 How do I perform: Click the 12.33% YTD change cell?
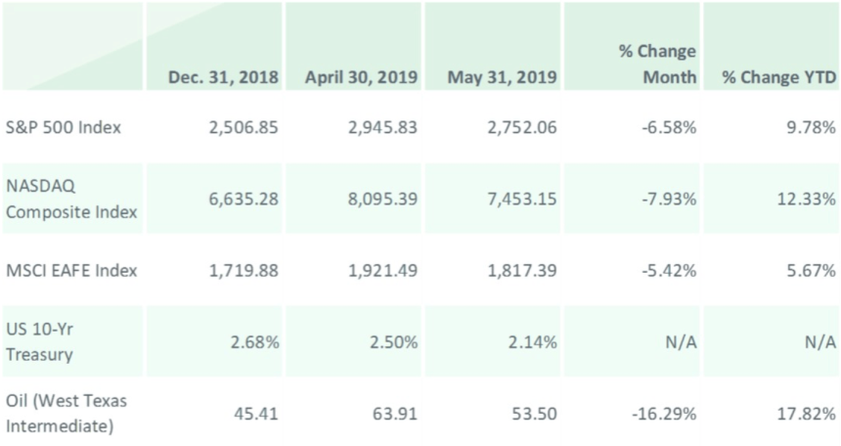808,199
